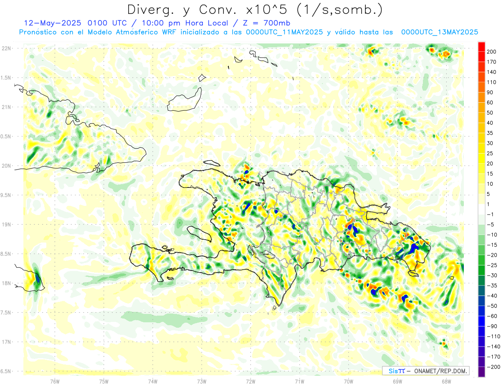Click the '76W' longitude label

click(x=55, y=381)
